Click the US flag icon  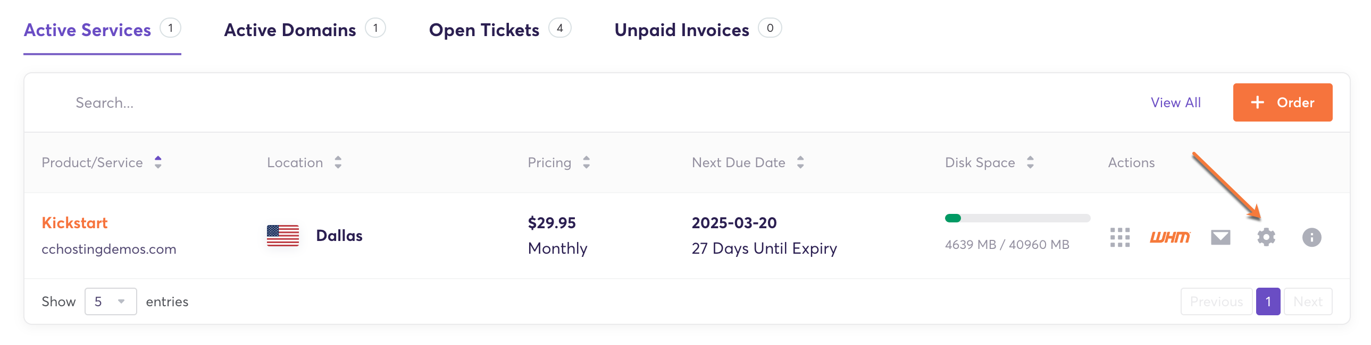point(282,236)
